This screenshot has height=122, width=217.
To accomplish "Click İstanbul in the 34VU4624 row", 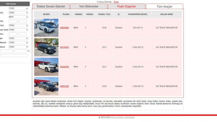I will (x=119, y=47).
